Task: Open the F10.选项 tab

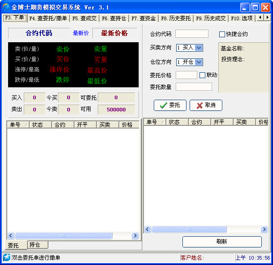Action: pyautogui.click(x=242, y=18)
